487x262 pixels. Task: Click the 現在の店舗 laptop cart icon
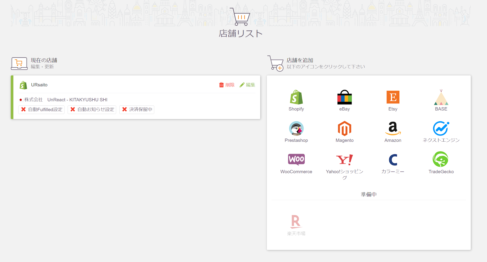[19, 63]
